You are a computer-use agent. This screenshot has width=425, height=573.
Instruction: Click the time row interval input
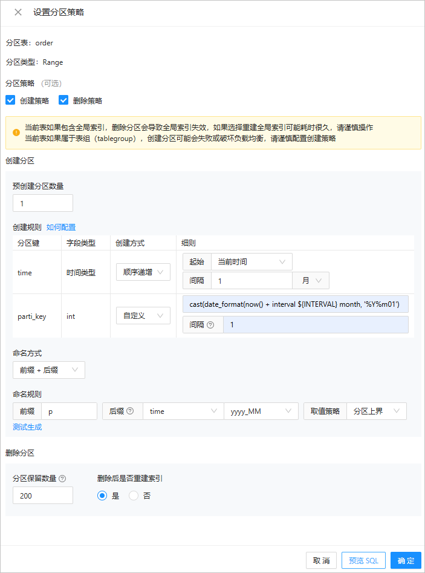(251, 281)
